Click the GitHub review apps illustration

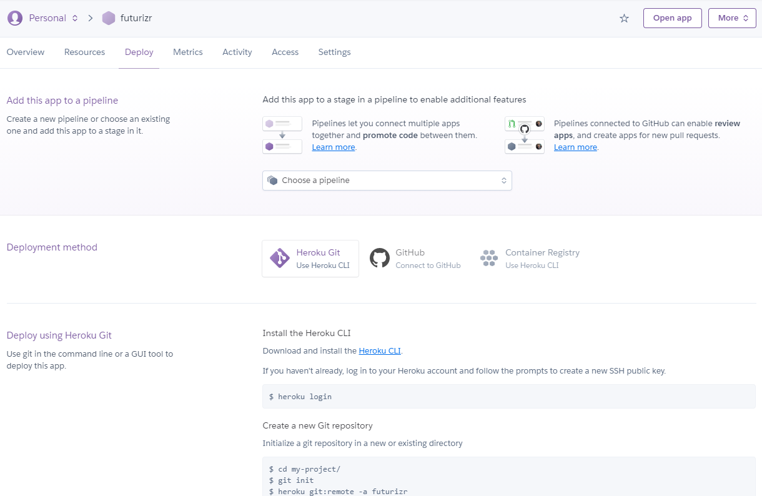point(525,135)
